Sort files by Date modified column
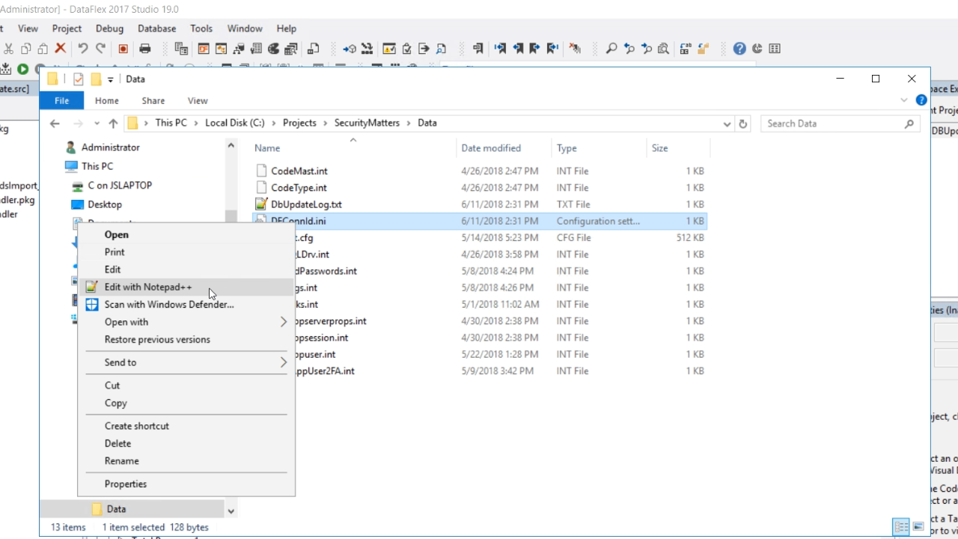This screenshot has height=539, width=958. [x=491, y=148]
